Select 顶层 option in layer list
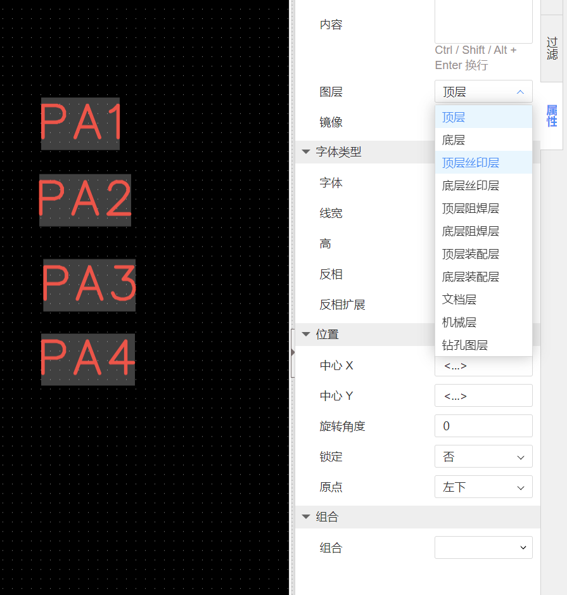The width and height of the screenshot is (567, 595). click(x=483, y=117)
